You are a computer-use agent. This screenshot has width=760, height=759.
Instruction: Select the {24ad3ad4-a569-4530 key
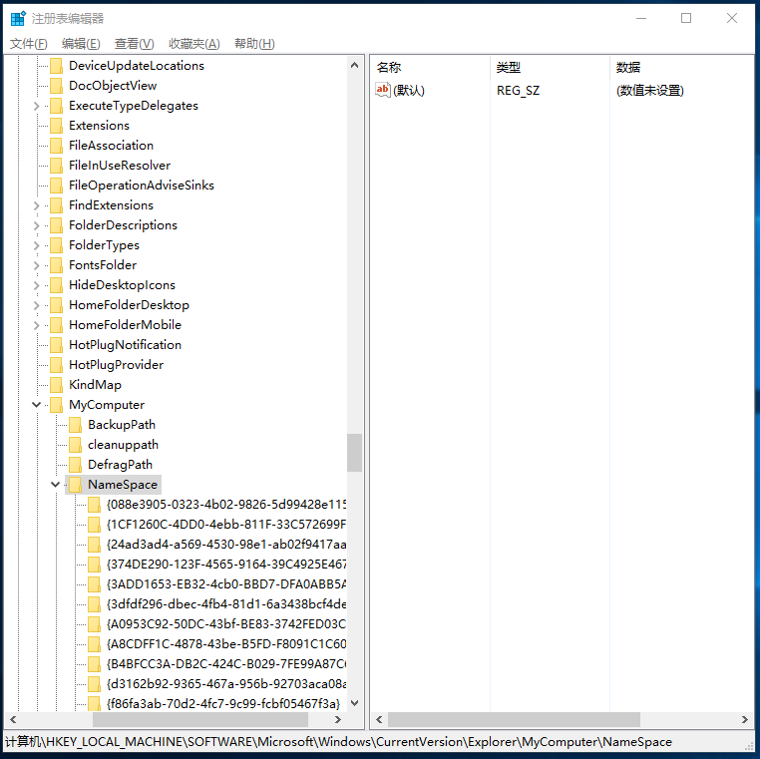(x=226, y=545)
